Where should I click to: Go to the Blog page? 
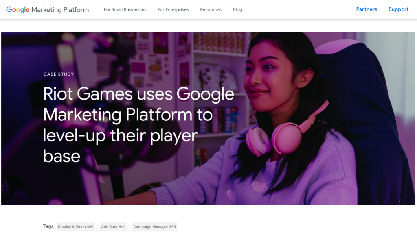[x=237, y=10]
